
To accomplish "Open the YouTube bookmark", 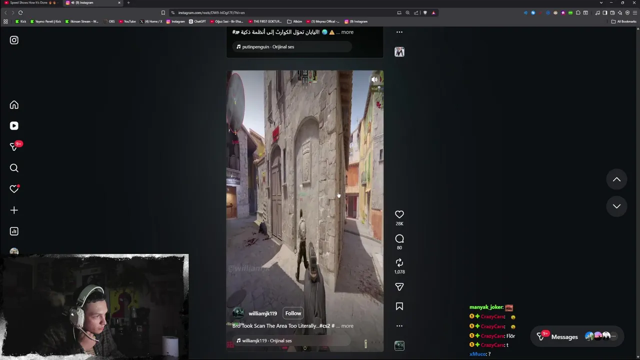I will (127, 21).
